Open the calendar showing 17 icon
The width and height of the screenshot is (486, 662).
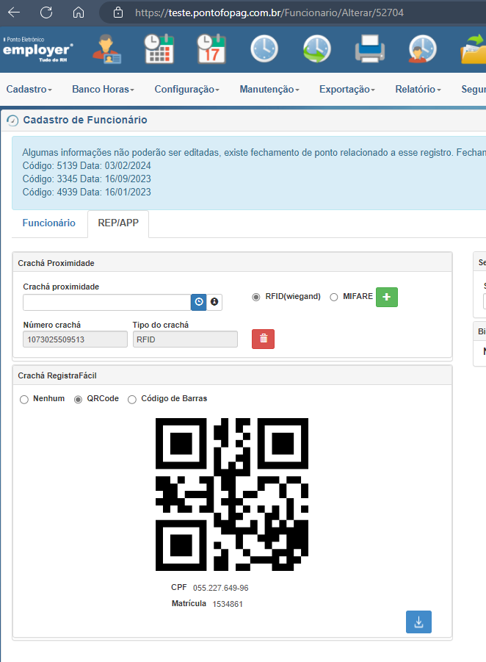211,49
